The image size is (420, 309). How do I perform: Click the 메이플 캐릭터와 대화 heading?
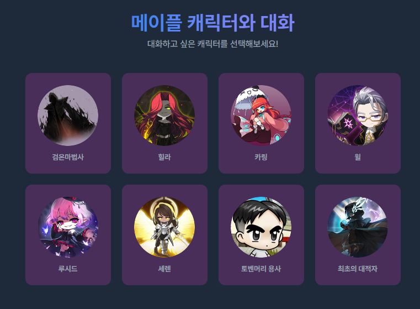click(212, 23)
